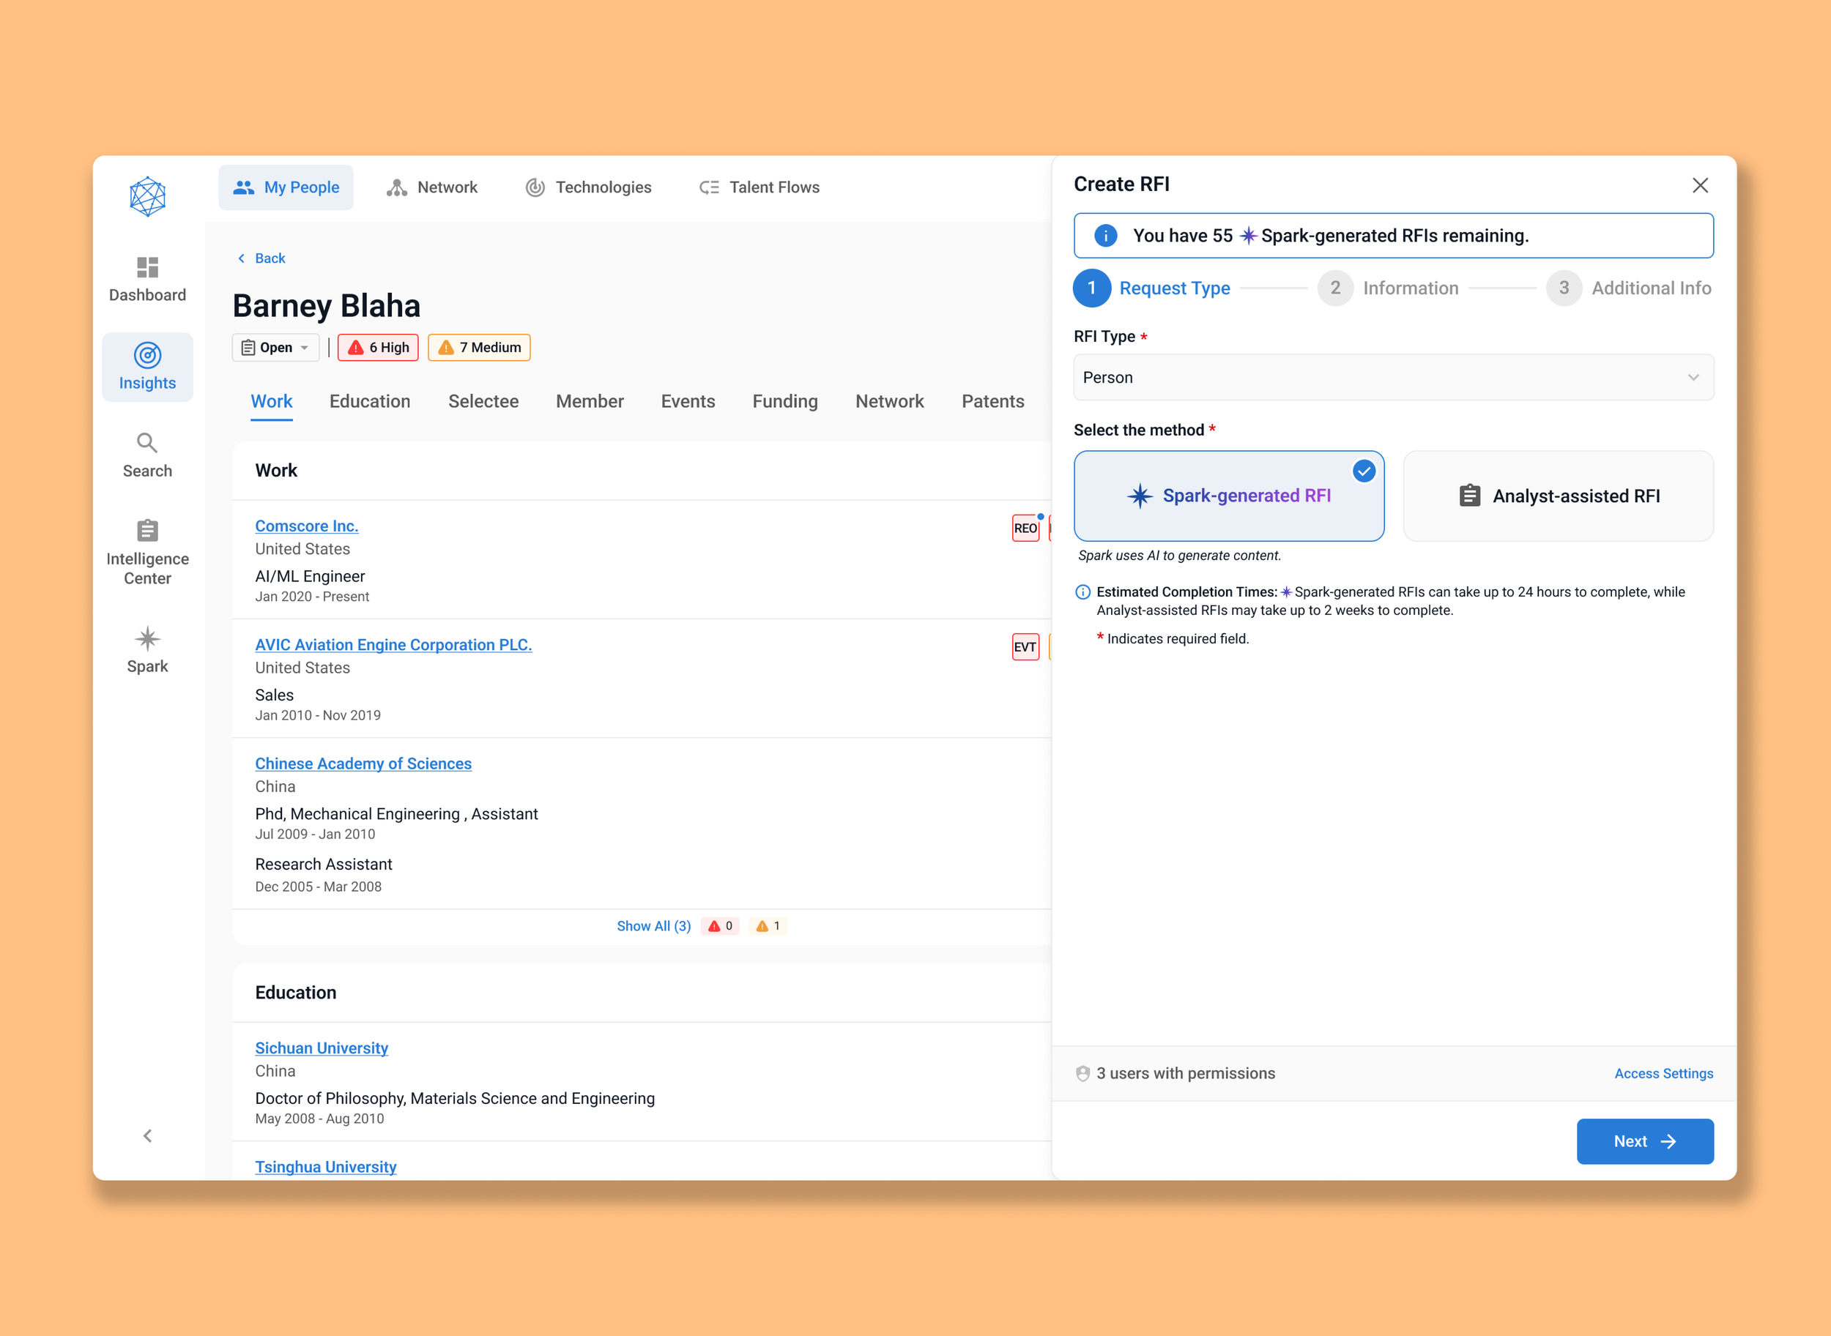Click the REO badge on Comscore
The image size is (1831, 1336).
1025,528
